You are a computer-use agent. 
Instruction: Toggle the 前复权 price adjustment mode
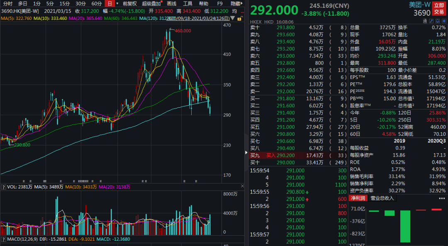(129, 3)
